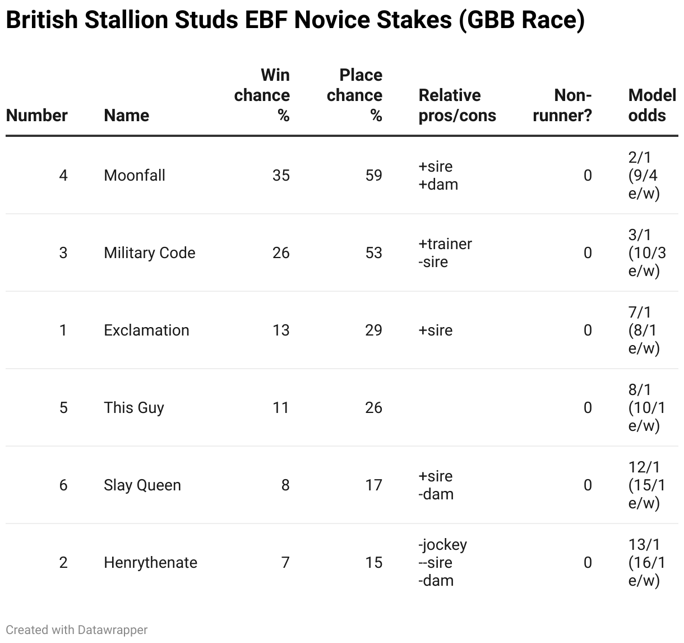This screenshot has width=684, height=643.
Task: Click the Name column header
Action: tap(126, 116)
